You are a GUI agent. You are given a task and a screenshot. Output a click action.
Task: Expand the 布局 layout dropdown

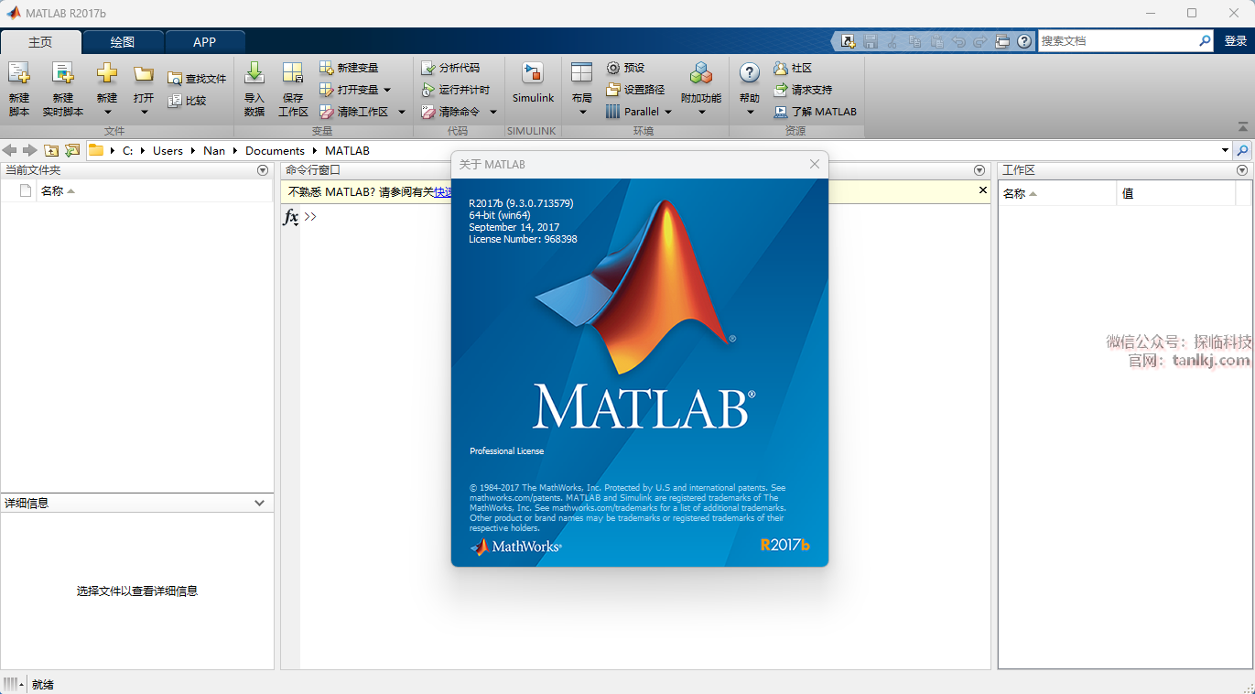(x=582, y=112)
